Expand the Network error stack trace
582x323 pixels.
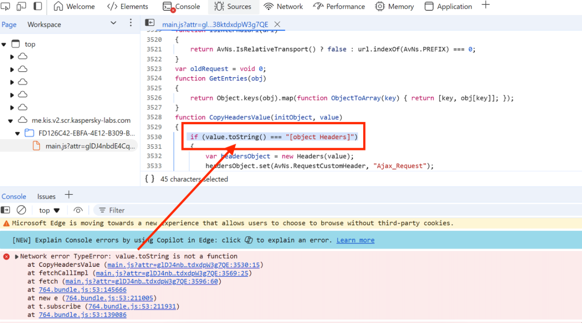(17, 256)
